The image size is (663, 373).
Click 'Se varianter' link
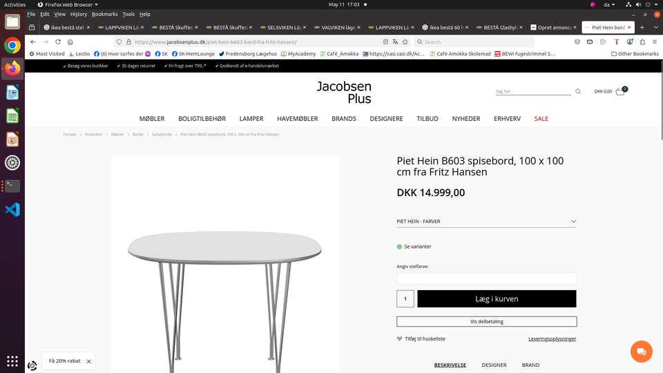(417, 247)
